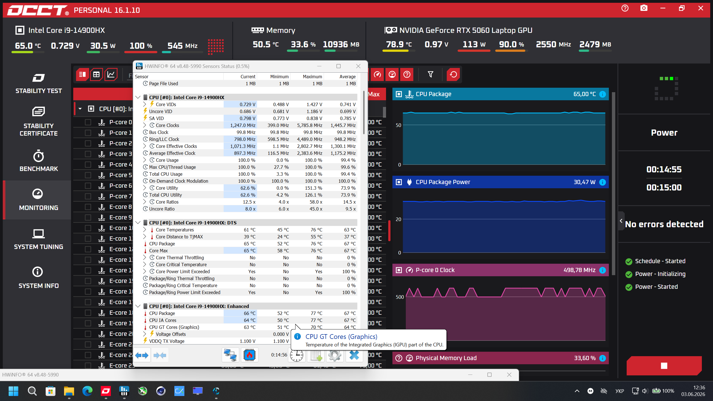The width and height of the screenshot is (713, 401).
Task: Expand Core Clocks in HWiNFO
Action: [x=145, y=125]
